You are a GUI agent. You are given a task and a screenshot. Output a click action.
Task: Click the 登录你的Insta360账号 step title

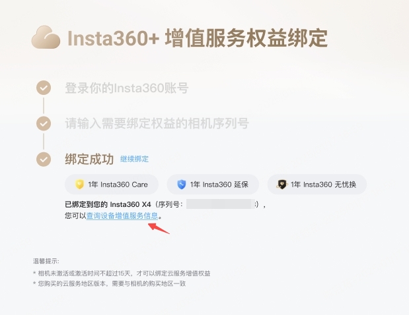click(x=126, y=88)
